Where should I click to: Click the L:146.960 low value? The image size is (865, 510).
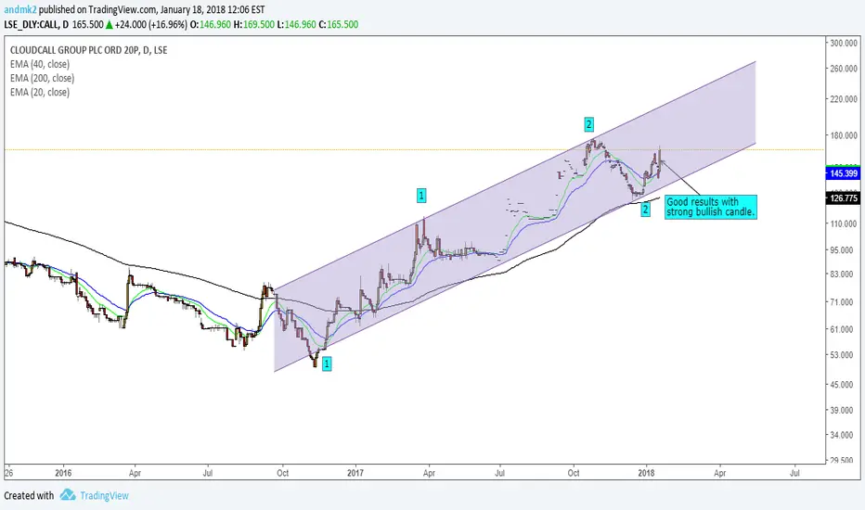click(x=296, y=24)
